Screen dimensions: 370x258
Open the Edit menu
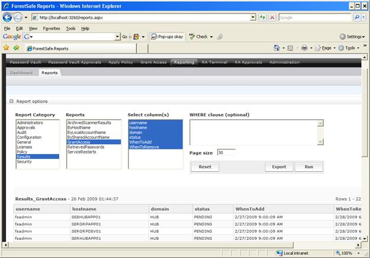point(20,28)
